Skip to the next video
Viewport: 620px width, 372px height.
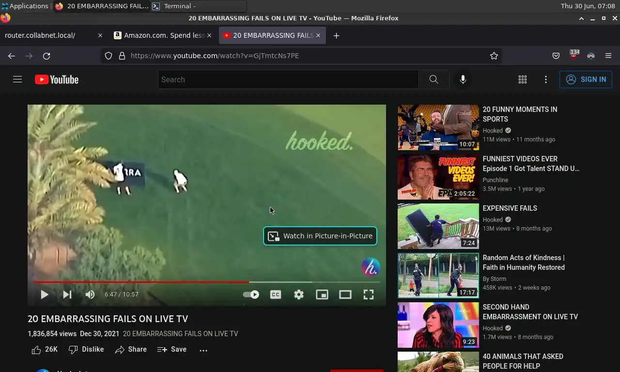67,294
